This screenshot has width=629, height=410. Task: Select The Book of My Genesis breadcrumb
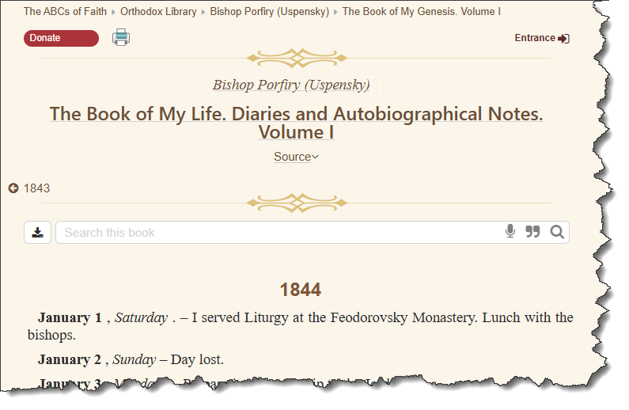pos(421,12)
